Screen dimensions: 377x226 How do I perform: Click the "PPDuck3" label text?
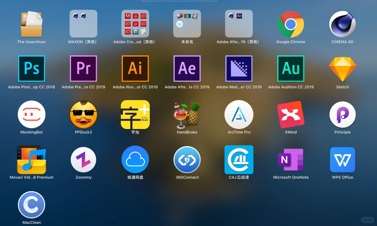pos(83,132)
